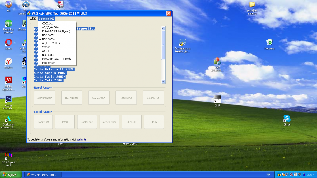317x178 pixels.
Task: Click scrollbar down arrow in list
Action: coord(163,82)
